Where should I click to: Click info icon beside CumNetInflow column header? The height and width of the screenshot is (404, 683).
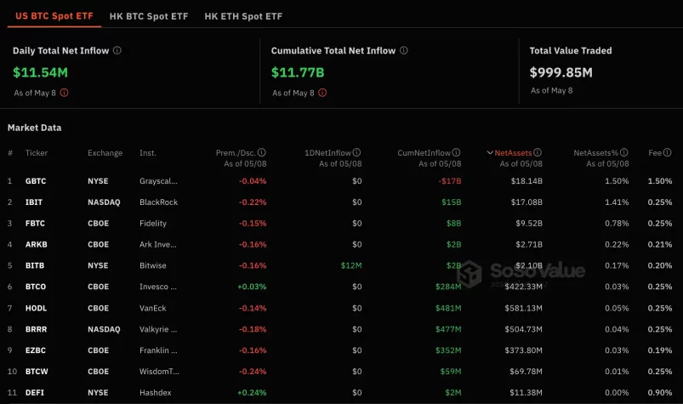[x=457, y=153]
